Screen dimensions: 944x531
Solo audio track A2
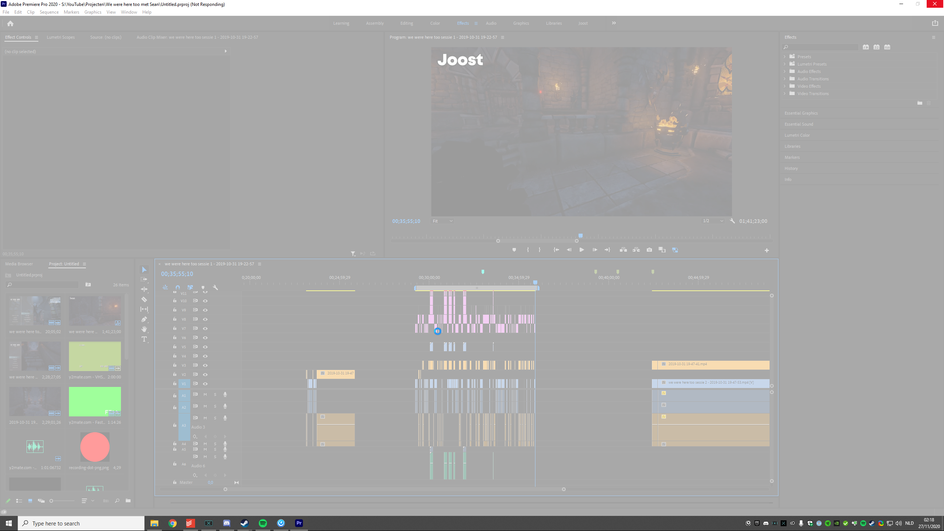click(x=215, y=406)
